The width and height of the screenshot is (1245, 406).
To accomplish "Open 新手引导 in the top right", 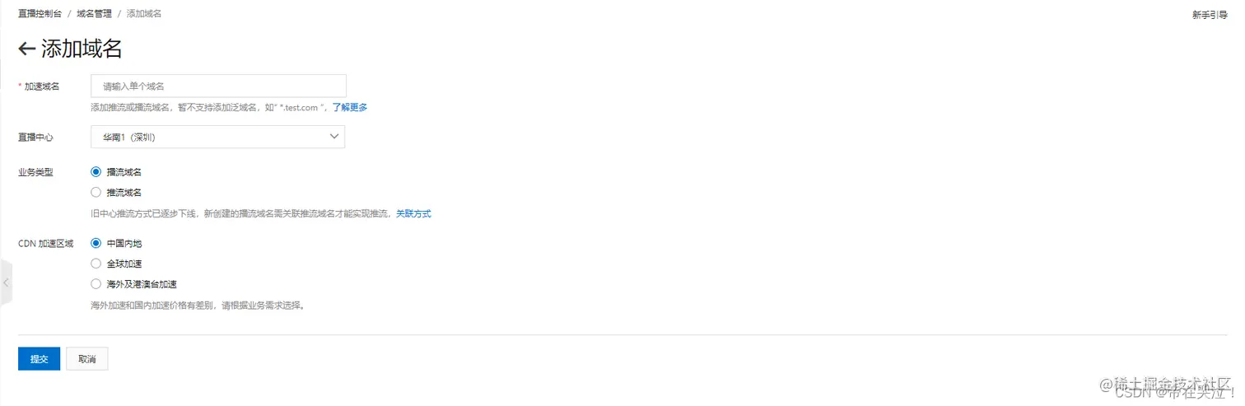I will (x=1210, y=15).
